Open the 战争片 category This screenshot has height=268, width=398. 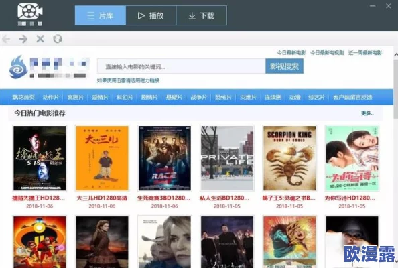[199, 97]
